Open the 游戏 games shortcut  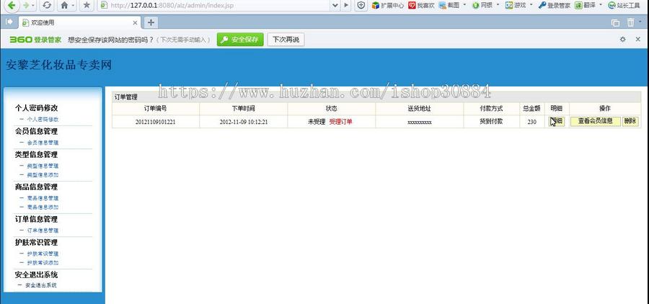click(x=516, y=5)
